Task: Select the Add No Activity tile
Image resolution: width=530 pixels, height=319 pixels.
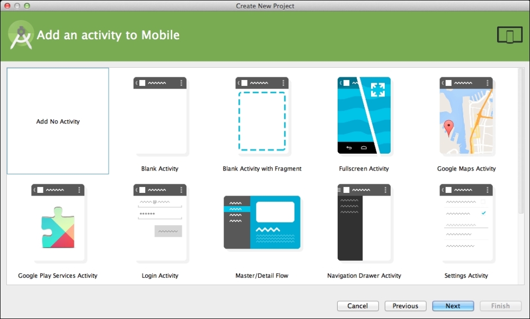Action: tap(58, 121)
